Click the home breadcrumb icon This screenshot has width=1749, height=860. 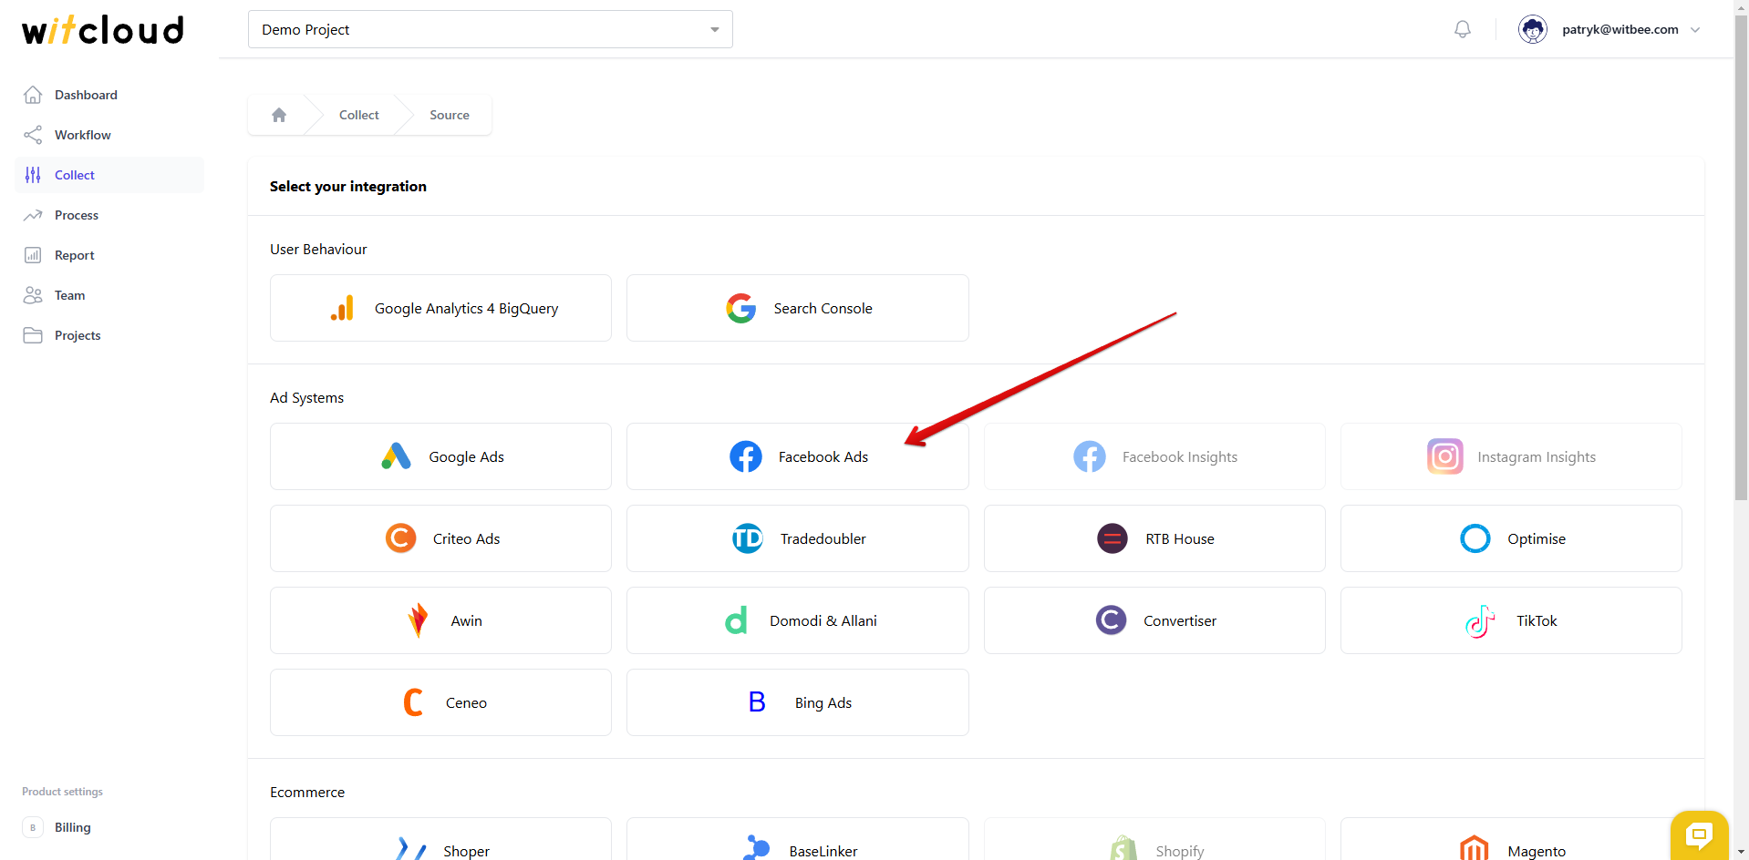click(279, 115)
